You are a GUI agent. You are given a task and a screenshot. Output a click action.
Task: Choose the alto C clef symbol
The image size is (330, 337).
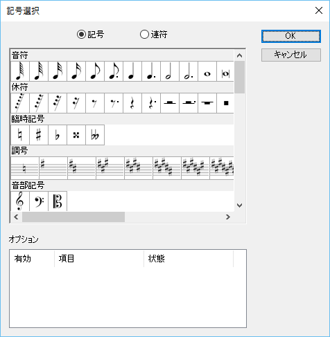(58, 201)
